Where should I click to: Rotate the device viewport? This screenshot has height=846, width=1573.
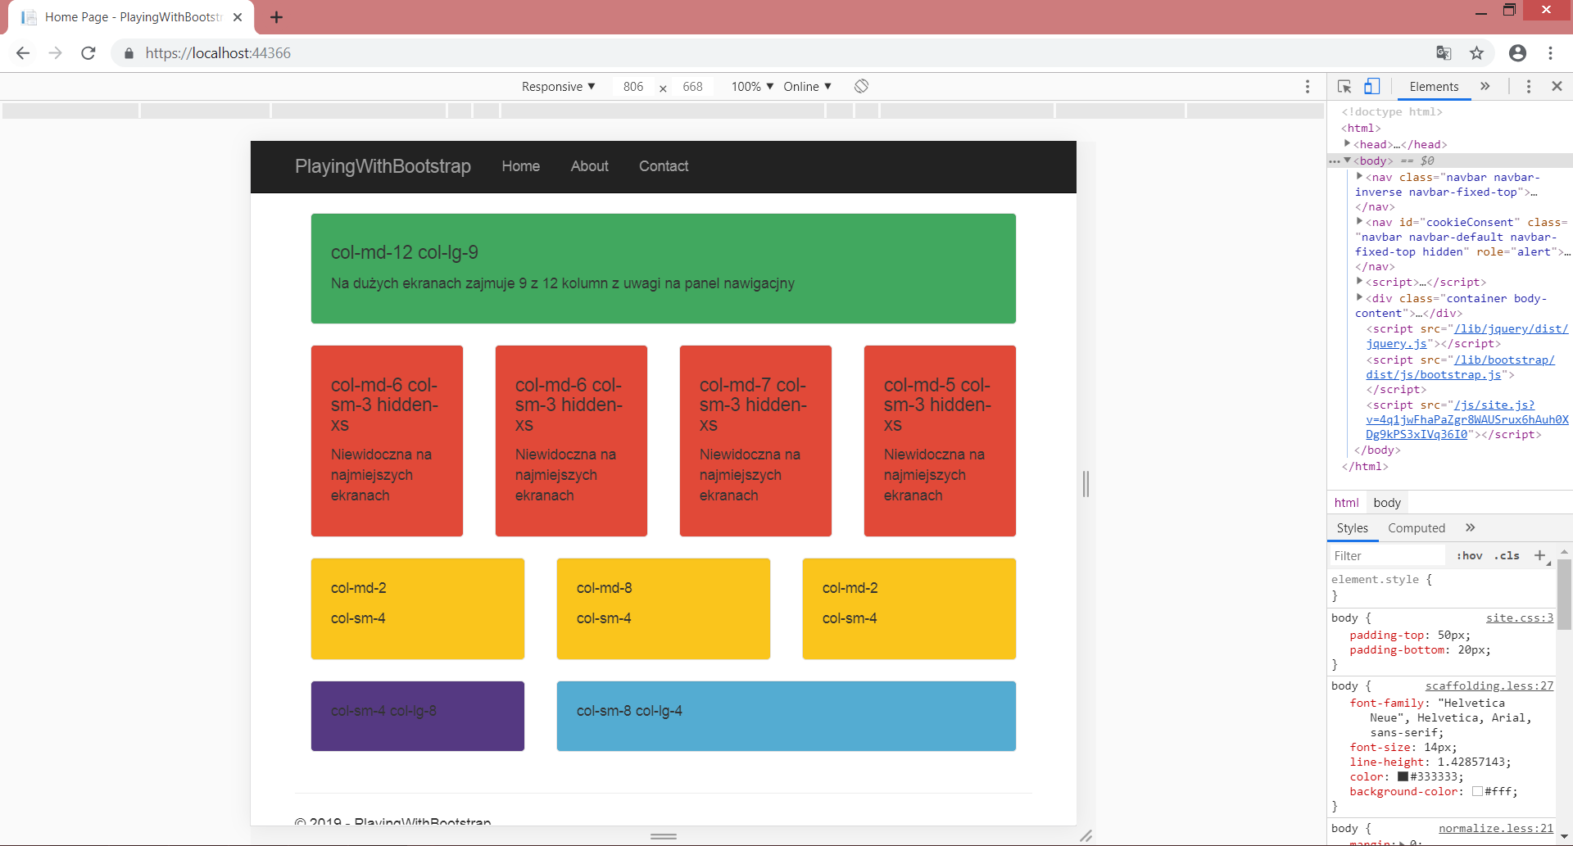click(x=861, y=86)
